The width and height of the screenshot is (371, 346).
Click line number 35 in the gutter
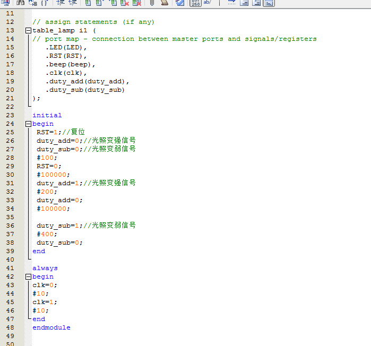click(x=10, y=217)
